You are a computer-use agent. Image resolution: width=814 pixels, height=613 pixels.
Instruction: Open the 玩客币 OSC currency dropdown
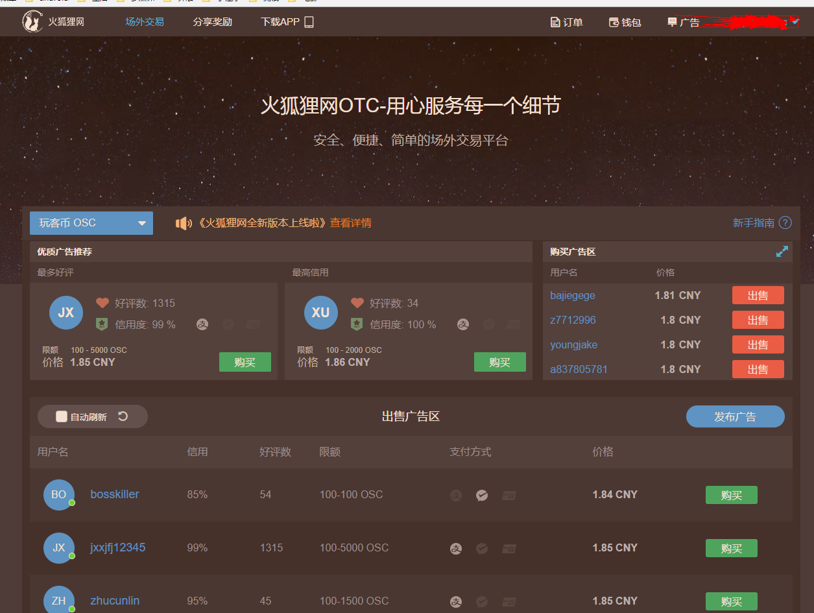(x=91, y=223)
